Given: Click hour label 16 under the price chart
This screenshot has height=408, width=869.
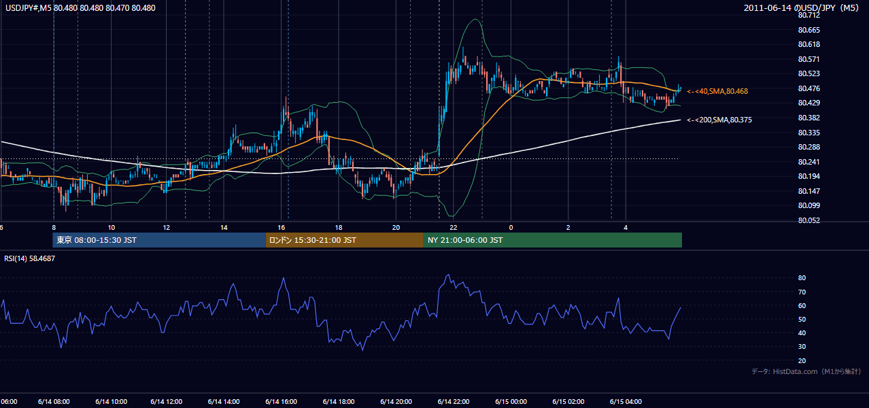Looking at the screenshot, I should (282, 227).
